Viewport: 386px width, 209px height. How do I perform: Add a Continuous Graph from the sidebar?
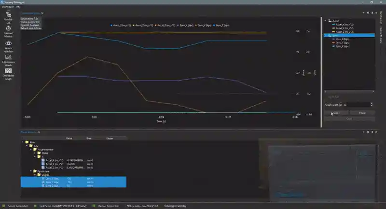8,60
